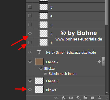
Task: Show layer 1 visibility box
Action: tap(30, 42)
